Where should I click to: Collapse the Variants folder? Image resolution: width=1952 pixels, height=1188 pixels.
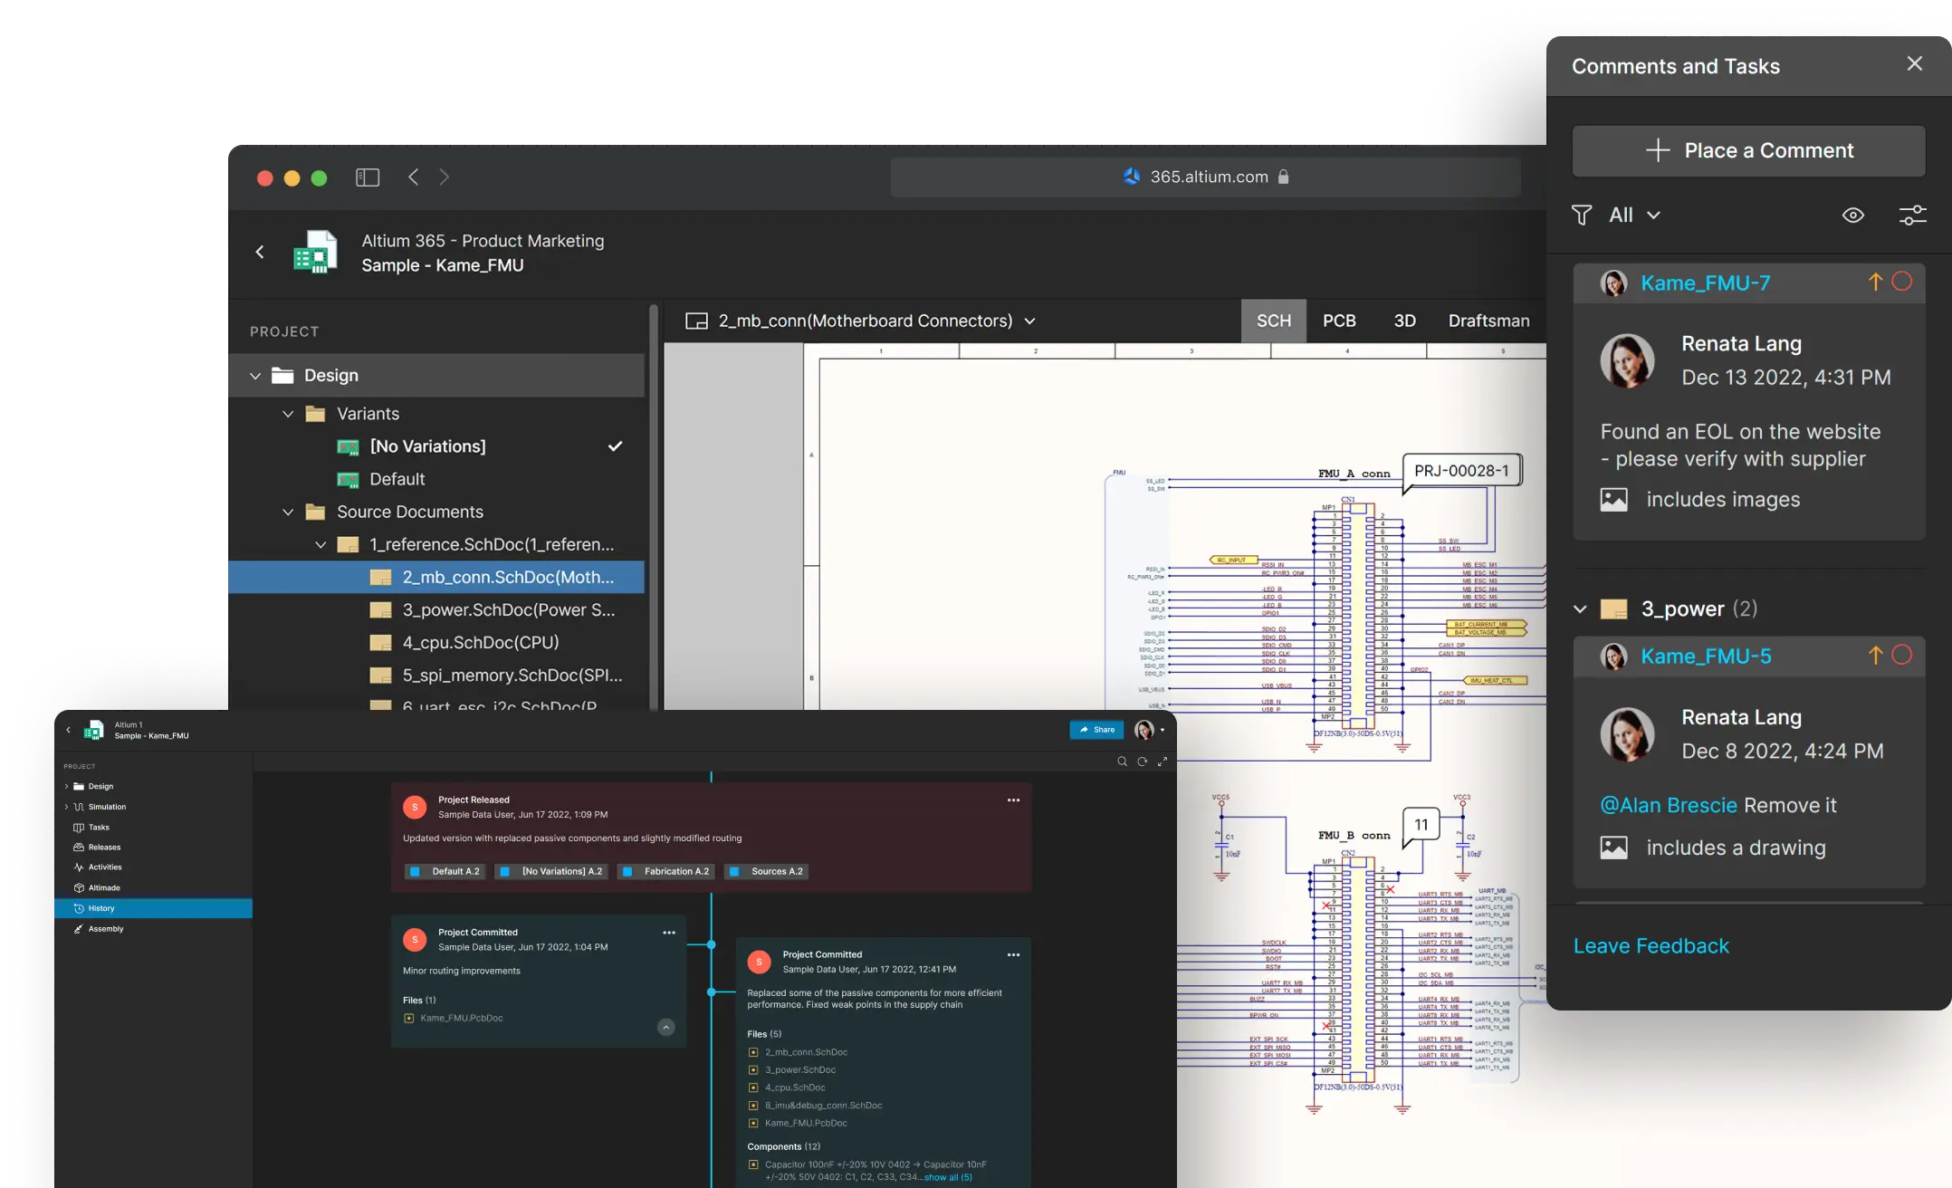coord(288,414)
